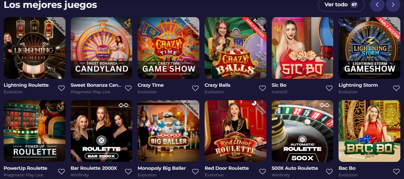This screenshot has width=404, height=179.
Task: Open Ver todo games list
Action: [341, 5]
